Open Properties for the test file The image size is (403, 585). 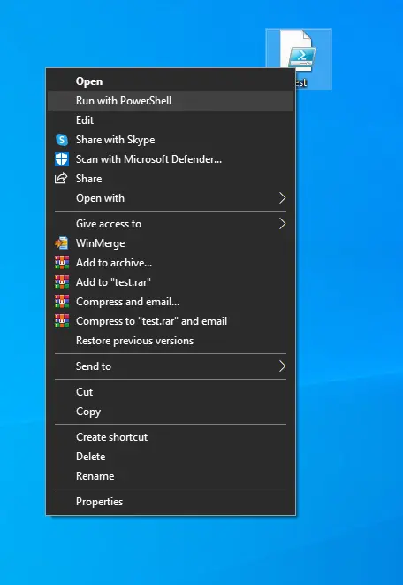pyautogui.click(x=171, y=502)
